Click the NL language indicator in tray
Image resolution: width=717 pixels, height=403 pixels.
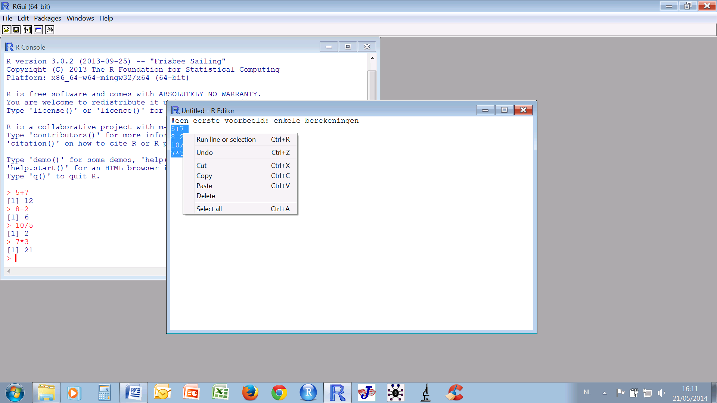tap(587, 392)
